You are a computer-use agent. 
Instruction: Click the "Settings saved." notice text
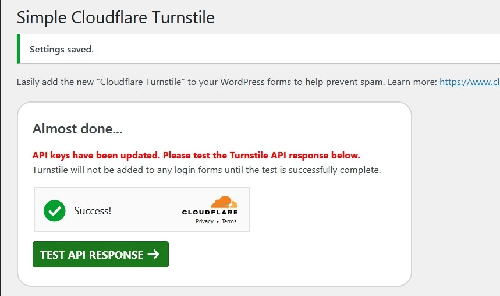coord(62,49)
